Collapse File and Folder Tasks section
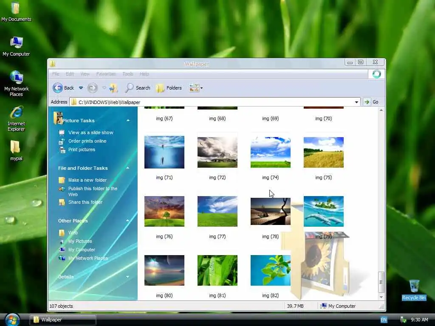 click(x=127, y=168)
